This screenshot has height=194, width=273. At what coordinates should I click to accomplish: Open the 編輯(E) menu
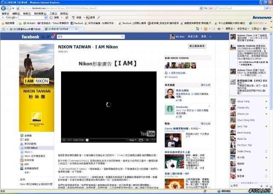tap(16, 14)
